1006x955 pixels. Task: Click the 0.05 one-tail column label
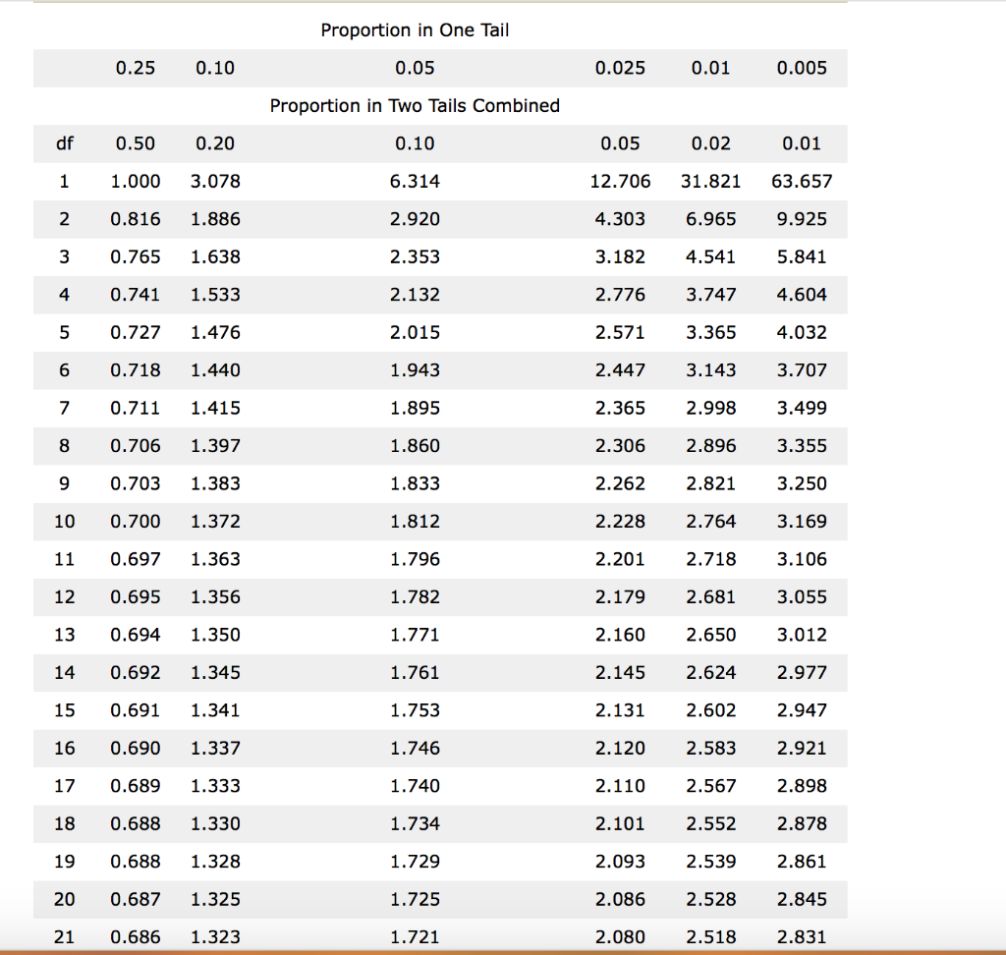(x=415, y=68)
